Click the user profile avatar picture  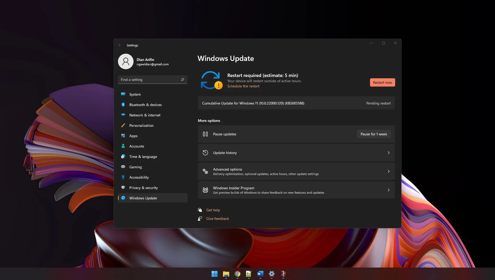(126, 61)
